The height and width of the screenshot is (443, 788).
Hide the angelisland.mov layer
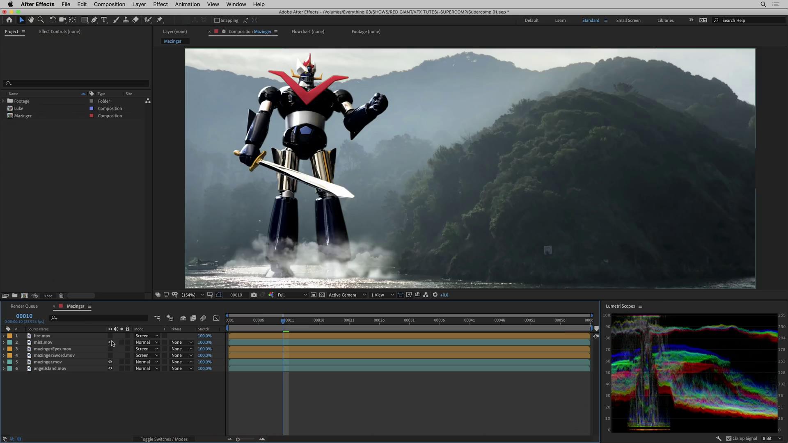(110, 369)
